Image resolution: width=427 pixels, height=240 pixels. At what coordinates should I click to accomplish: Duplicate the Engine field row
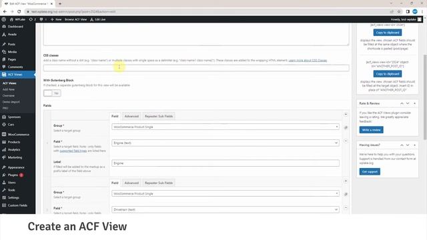(x=346, y=127)
